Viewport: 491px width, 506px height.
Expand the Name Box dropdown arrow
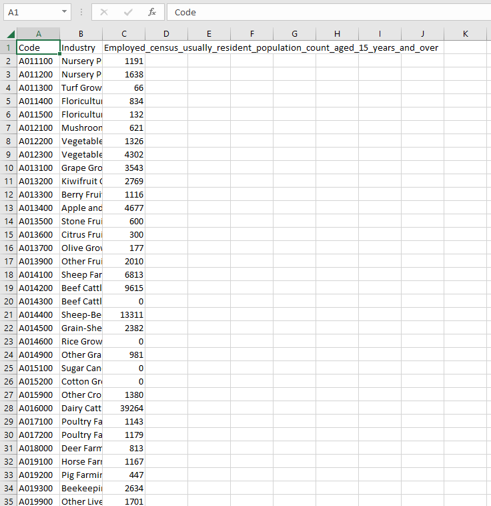coord(64,12)
